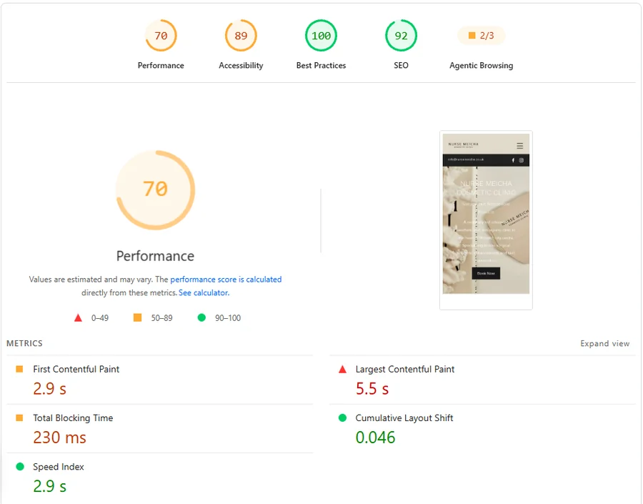Click 'Book Now' button in screenshot thumbnail
The image size is (643, 504).
486,273
